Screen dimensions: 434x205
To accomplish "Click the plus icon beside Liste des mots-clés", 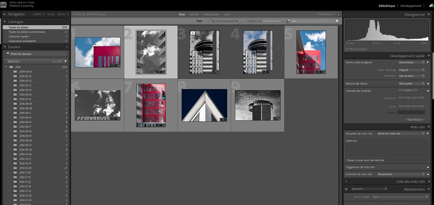I will pyautogui.click(x=345, y=181).
